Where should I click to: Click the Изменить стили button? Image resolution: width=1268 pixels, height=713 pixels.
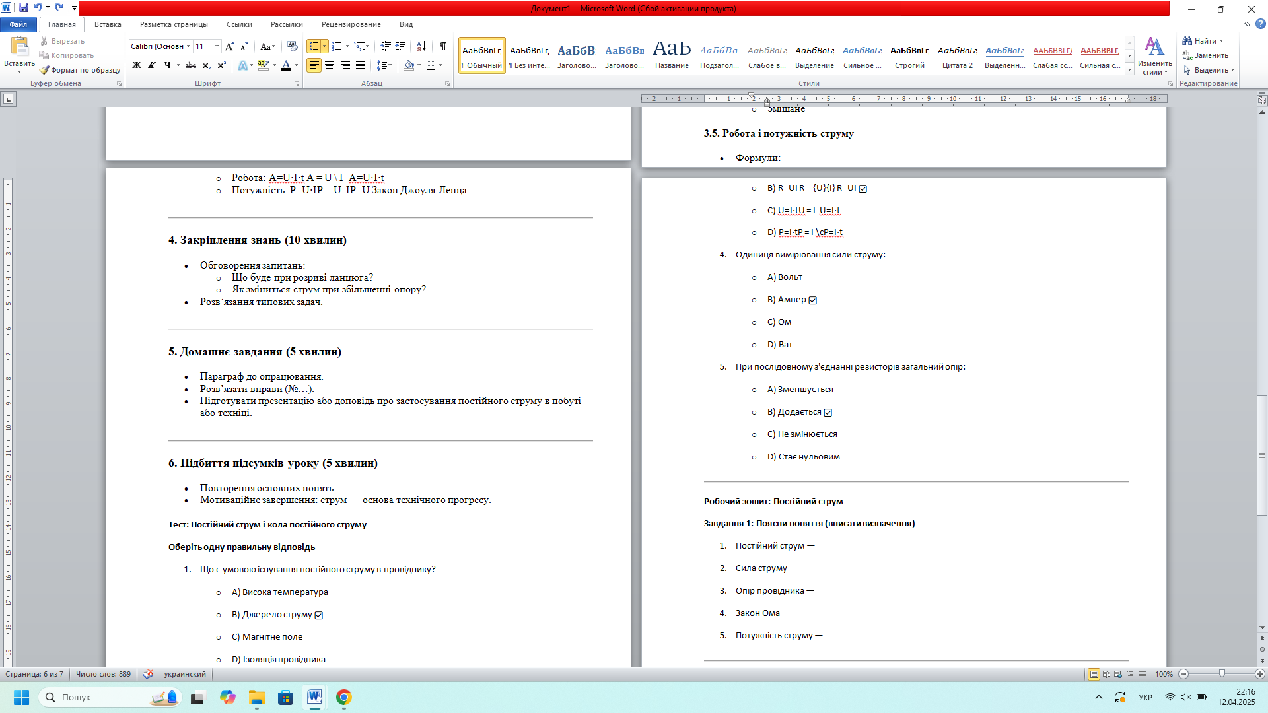1154,55
